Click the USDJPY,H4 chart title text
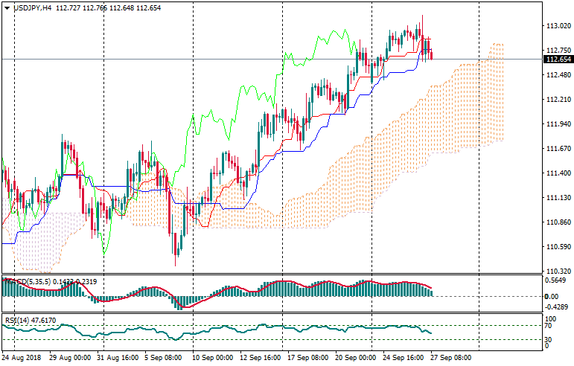The width and height of the screenshot is (574, 366). (x=33, y=7)
